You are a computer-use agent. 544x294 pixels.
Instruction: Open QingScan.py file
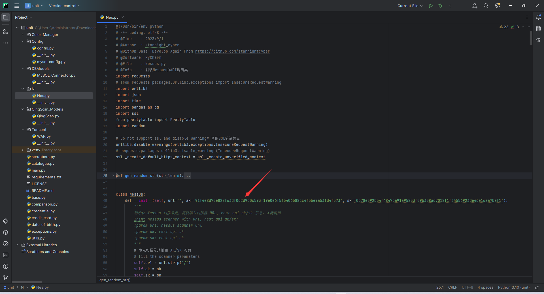[x=48, y=116]
